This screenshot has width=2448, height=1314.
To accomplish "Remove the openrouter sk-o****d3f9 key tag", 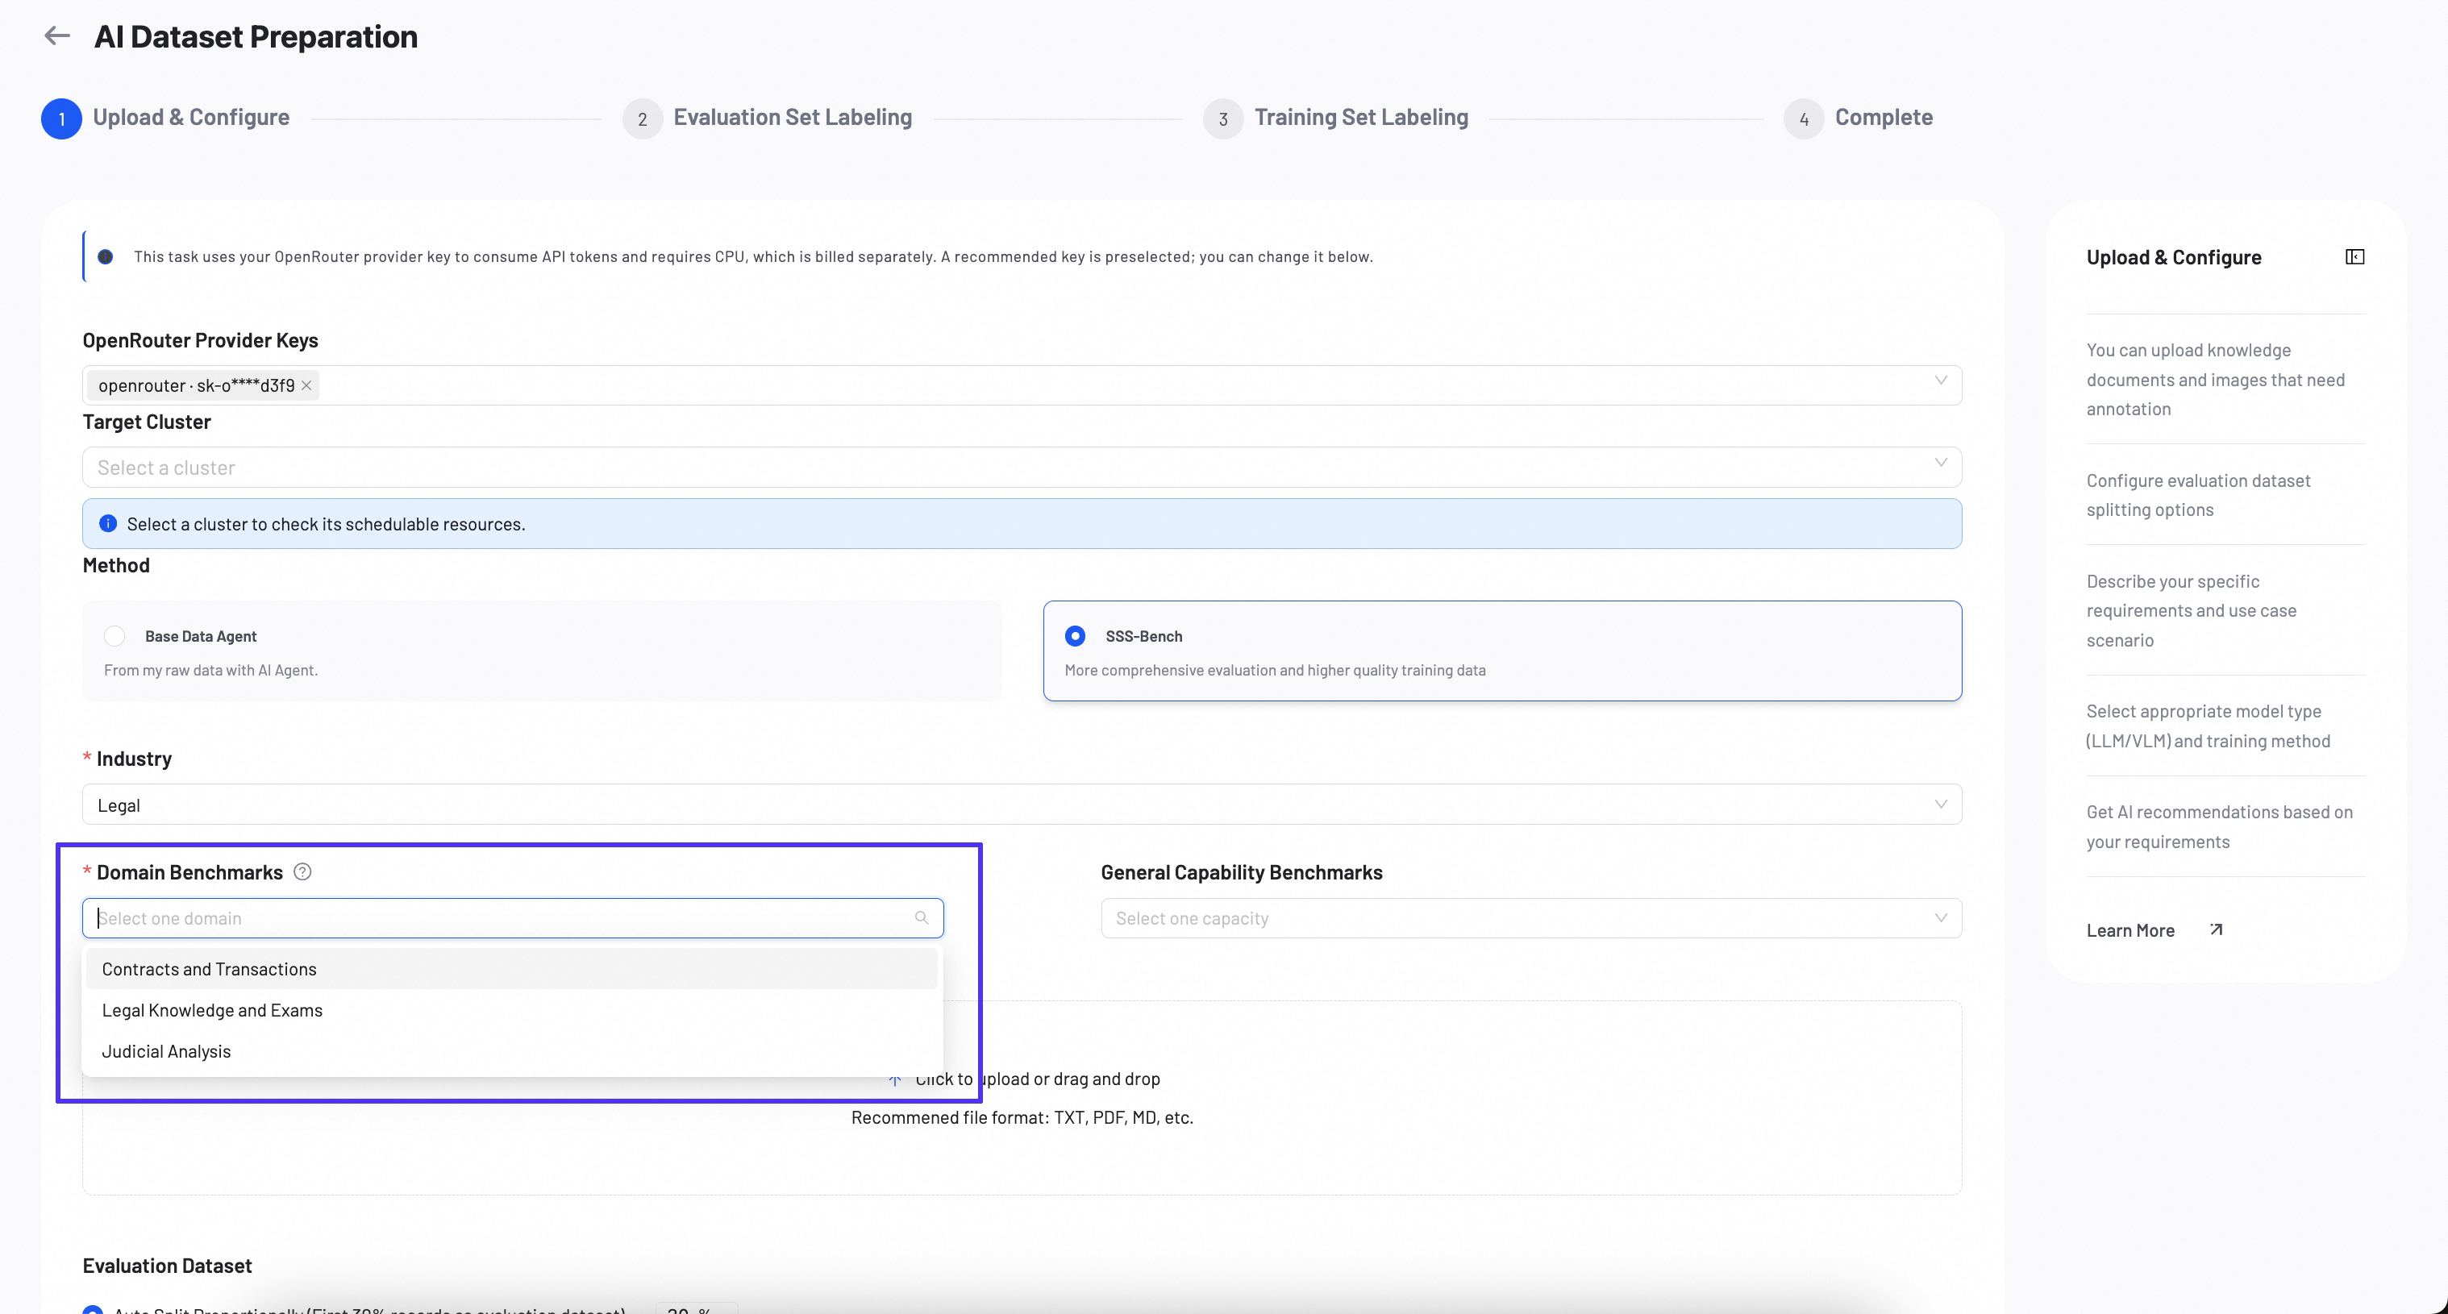I will tap(306, 386).
